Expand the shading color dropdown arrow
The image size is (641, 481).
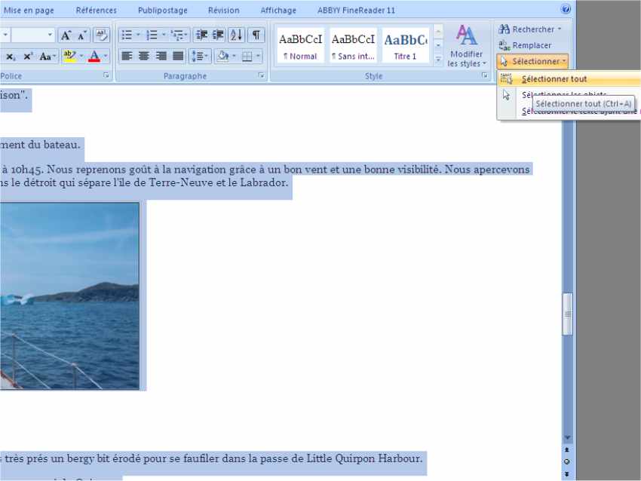[x=234, y=56]
